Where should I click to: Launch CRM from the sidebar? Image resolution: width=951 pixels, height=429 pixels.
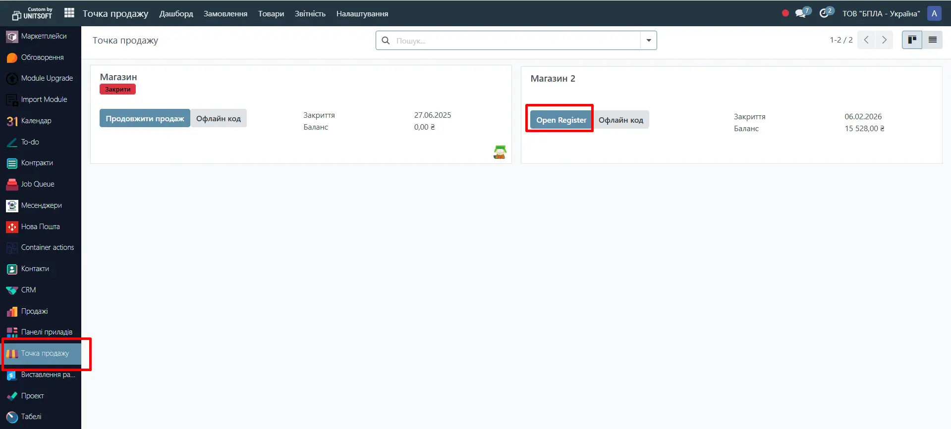pyautogui.click(x=28, y=290)
